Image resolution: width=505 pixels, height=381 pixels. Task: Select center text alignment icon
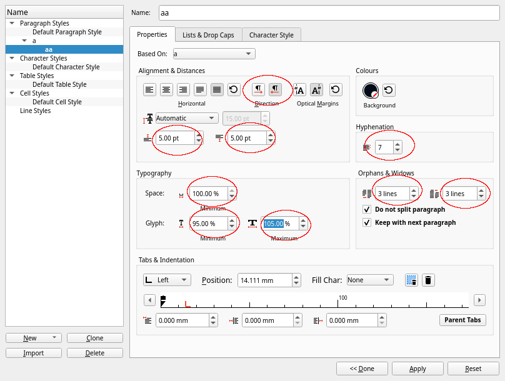(166, 90)
